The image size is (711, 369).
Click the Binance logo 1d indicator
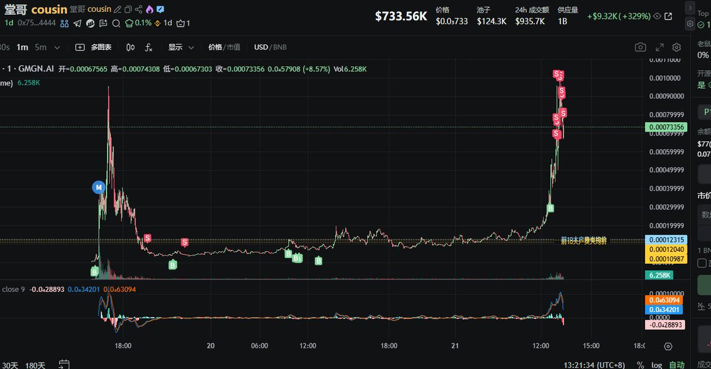tap(163, 23)
